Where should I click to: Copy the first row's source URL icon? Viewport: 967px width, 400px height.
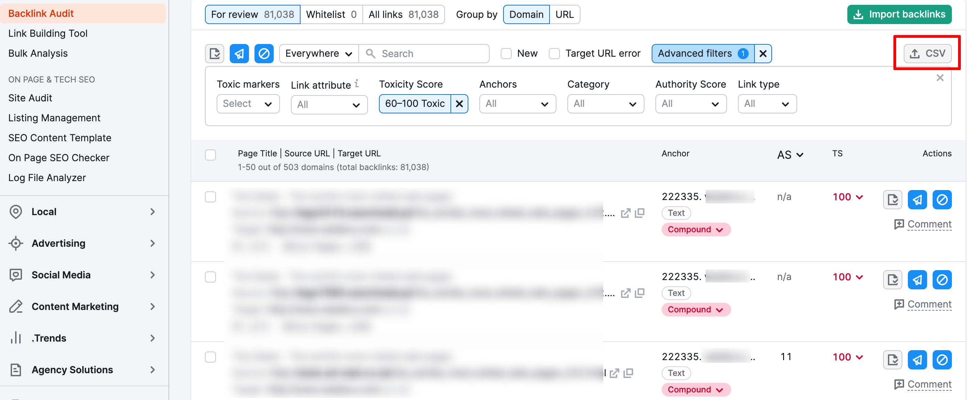(640, 213)
